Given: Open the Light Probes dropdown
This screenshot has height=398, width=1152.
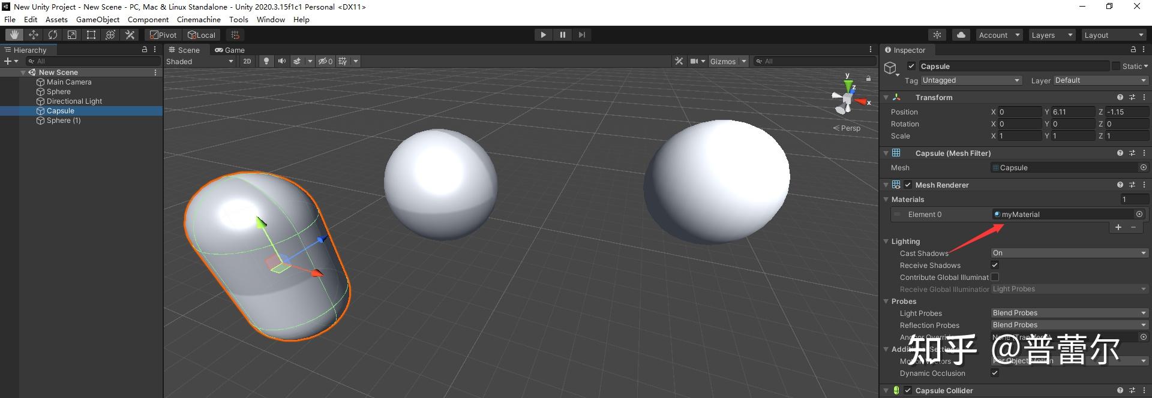Looking at the screenshot, I should click(1069, 313).
